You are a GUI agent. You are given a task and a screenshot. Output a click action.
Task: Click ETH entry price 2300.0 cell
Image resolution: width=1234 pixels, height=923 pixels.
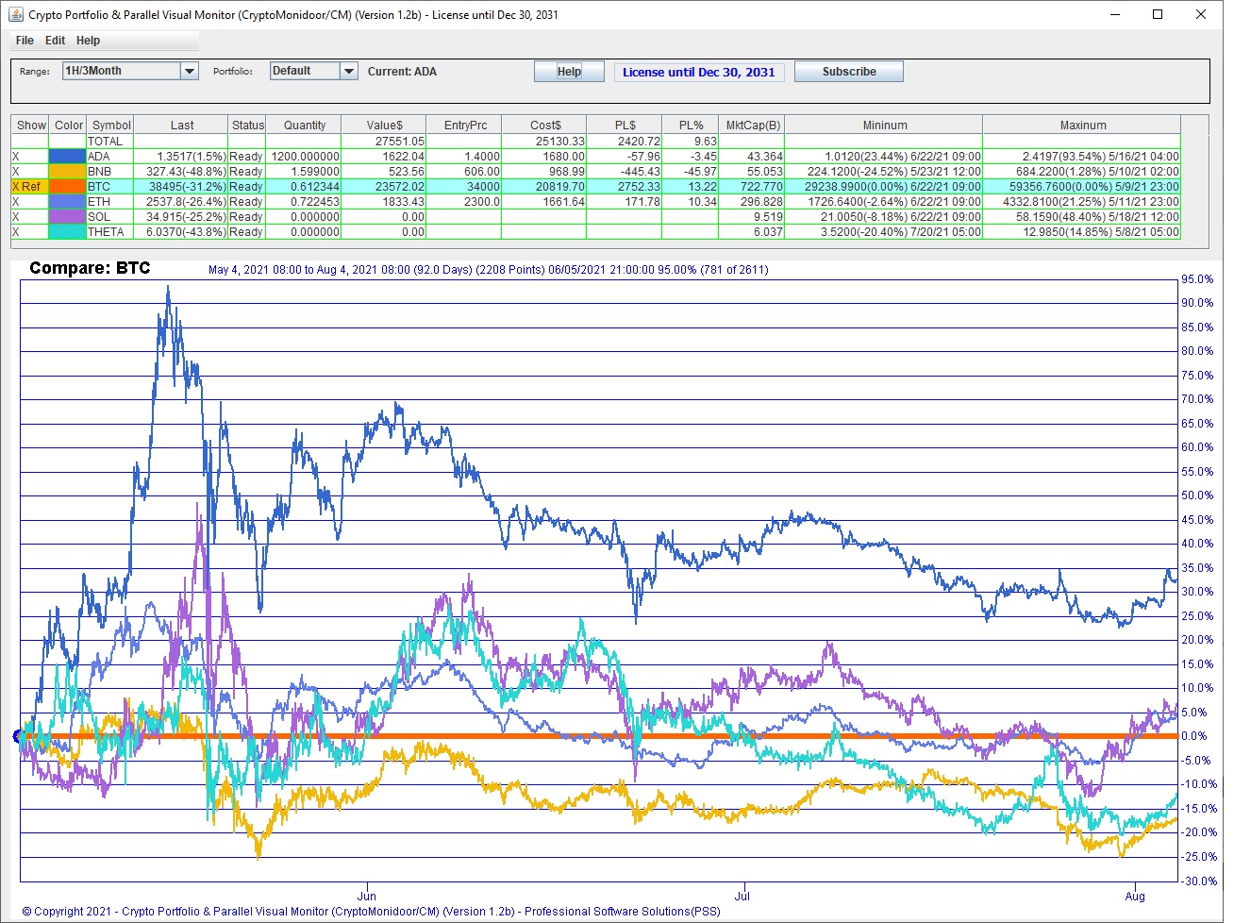[x=464, y=202]
